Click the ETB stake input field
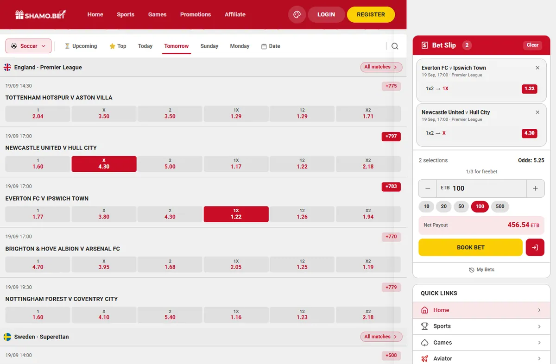This screenshot has width=556, height=364. [481, 188]
